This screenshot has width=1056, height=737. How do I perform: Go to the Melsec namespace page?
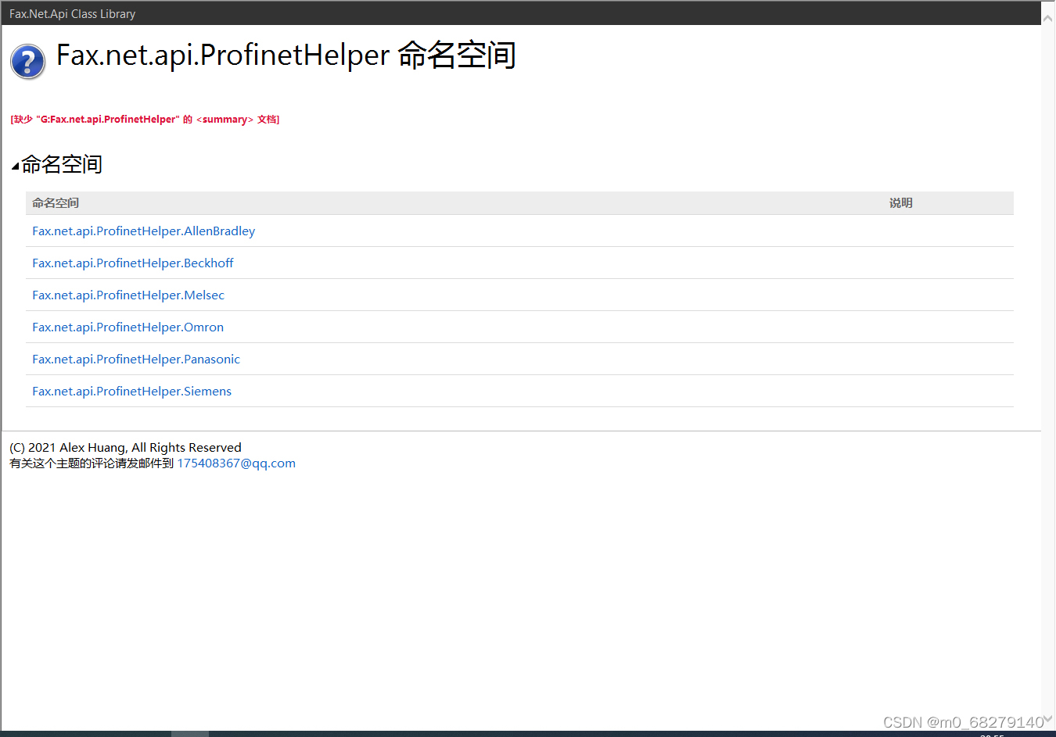tap(128, 295)
